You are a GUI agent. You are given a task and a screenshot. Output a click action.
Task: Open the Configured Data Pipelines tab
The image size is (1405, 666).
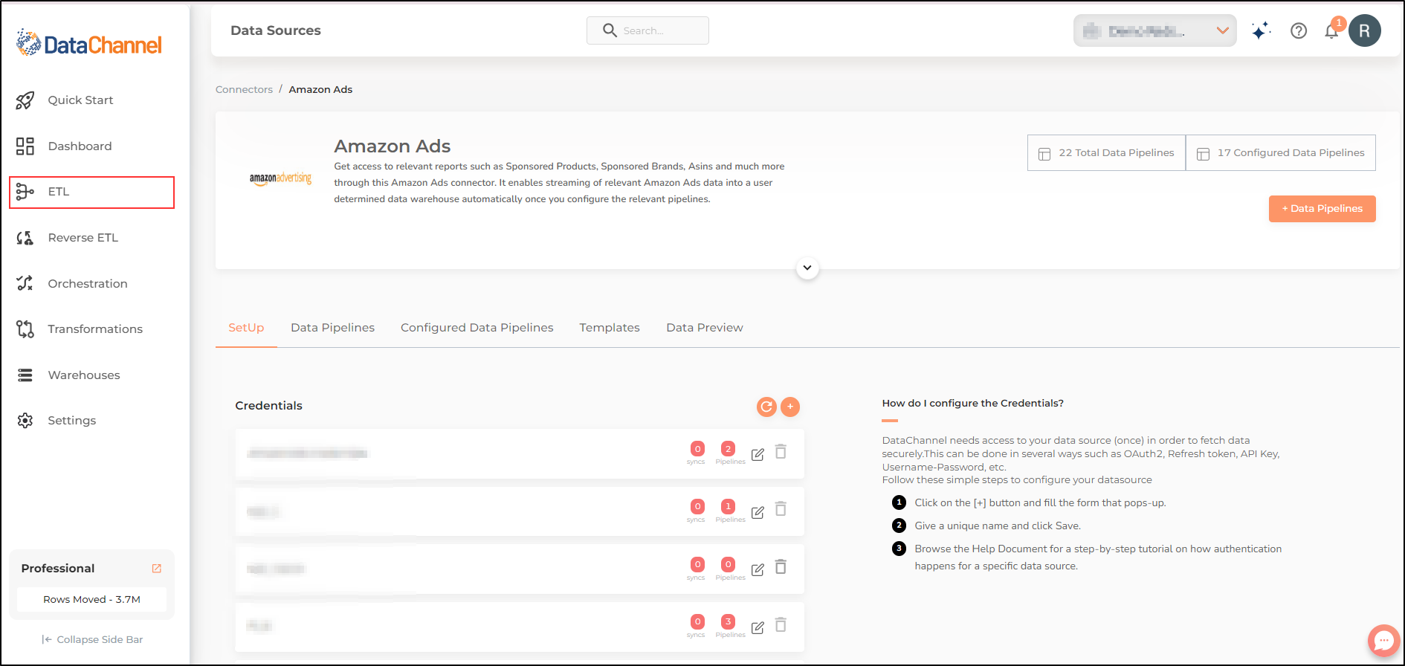pyautogui.click(x=477, y=328)
